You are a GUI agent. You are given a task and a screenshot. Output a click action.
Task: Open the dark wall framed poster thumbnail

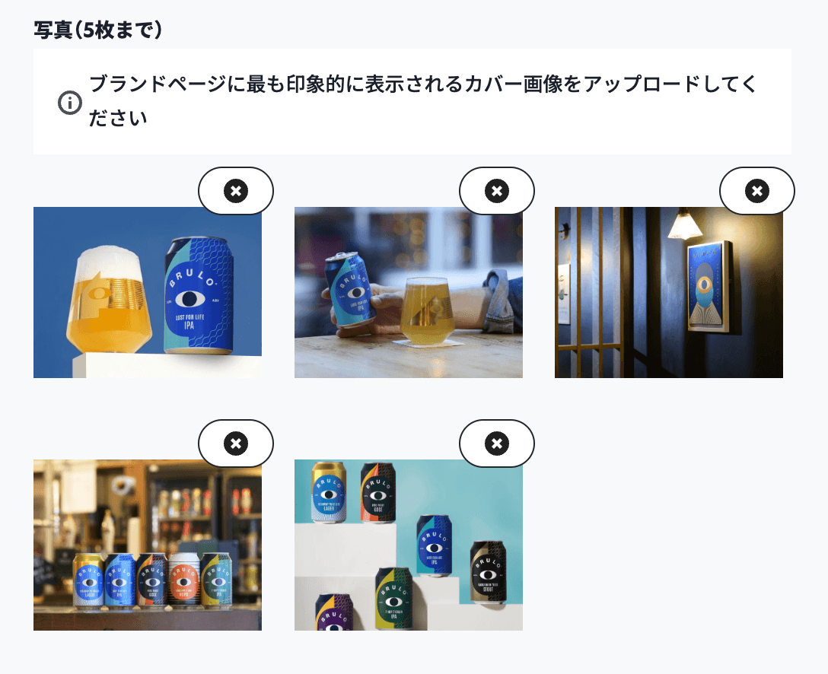coord(668,292)
